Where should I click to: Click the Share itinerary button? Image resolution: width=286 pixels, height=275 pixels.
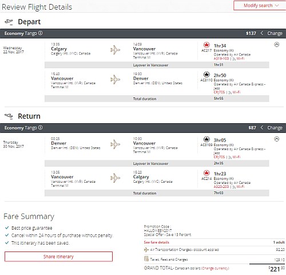58,257
